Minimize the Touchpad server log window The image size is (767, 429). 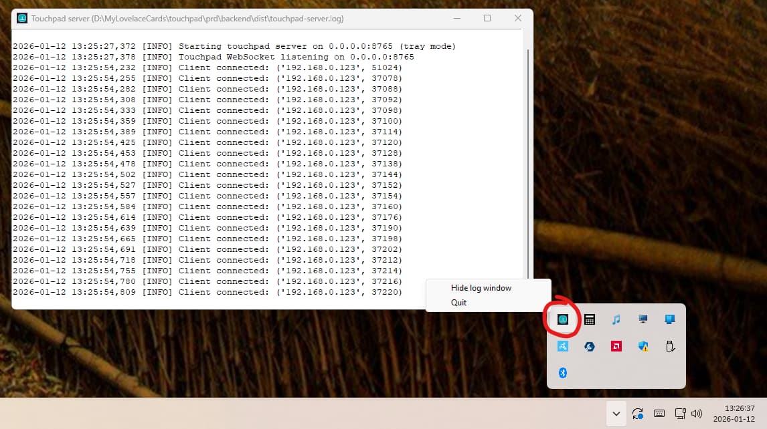457,19
